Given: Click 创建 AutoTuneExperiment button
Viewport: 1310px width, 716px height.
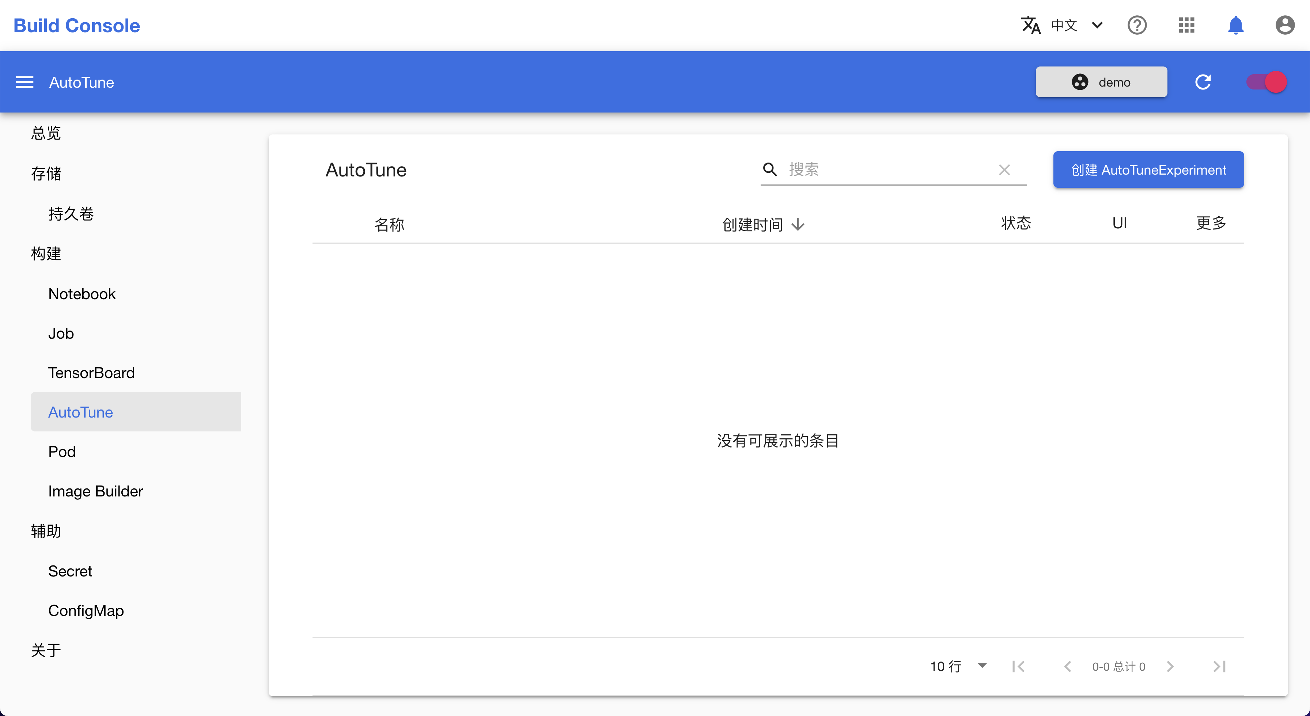Looking at the screenshot, I should pos(1148,170).
